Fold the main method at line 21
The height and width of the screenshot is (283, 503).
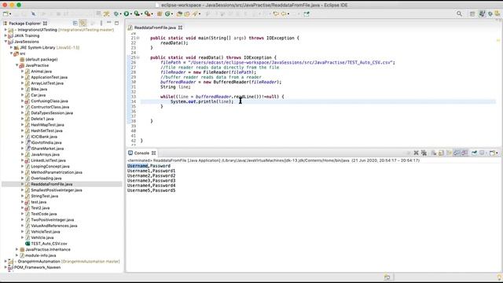pyautogui.click(x=138, y=38)
